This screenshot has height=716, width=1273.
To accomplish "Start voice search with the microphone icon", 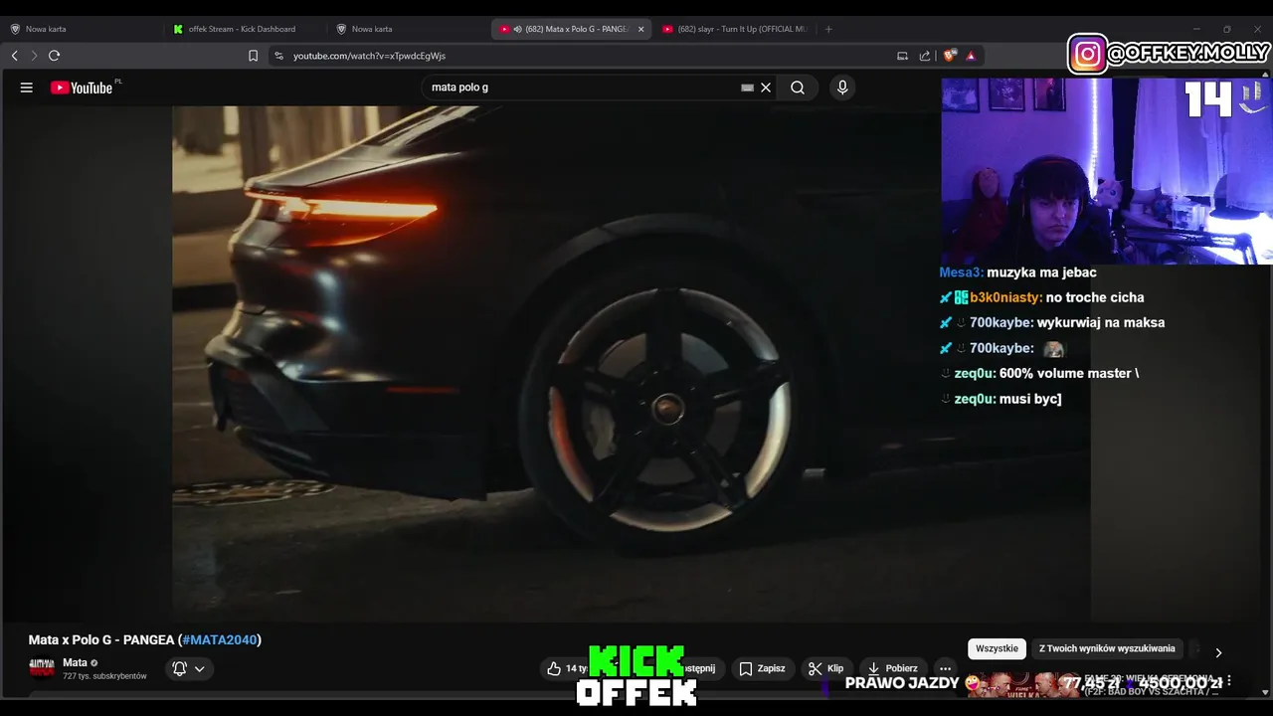I will (842, 88).
